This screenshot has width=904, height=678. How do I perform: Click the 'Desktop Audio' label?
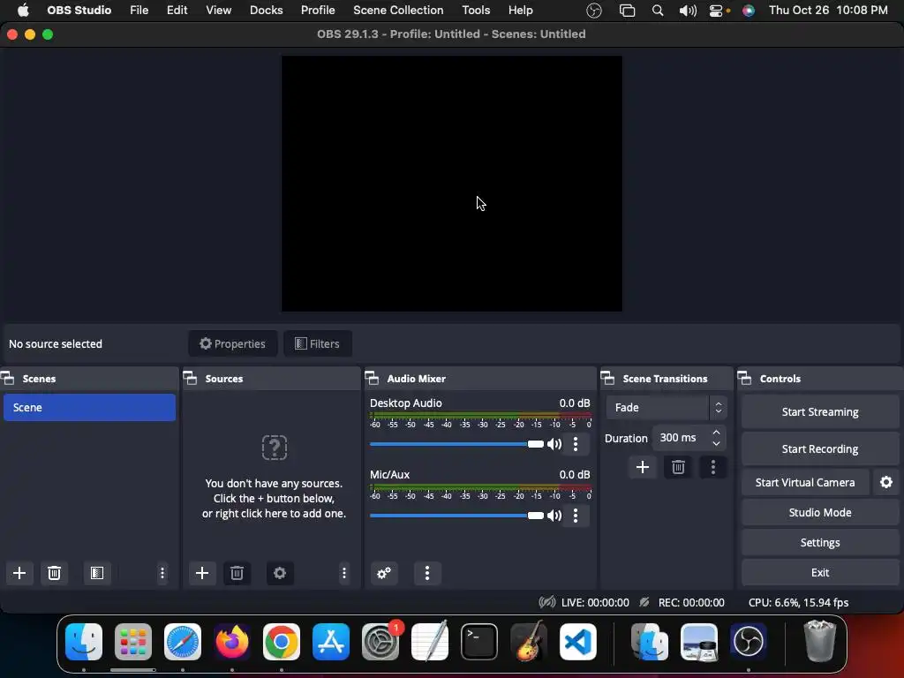point(406,403)
